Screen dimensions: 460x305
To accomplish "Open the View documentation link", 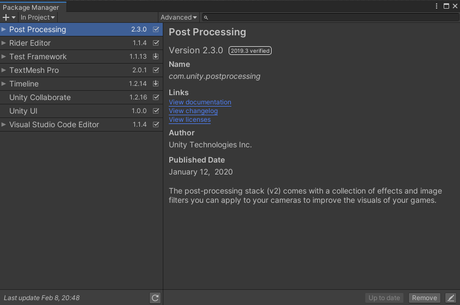I will pyautogui.click(x=200, y=102).
